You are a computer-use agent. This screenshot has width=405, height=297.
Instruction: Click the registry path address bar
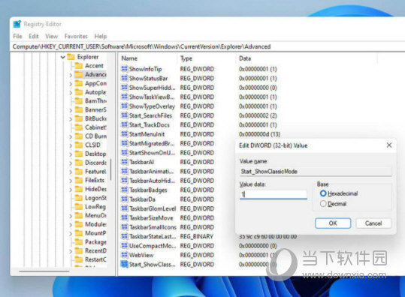tap(208, 46)
